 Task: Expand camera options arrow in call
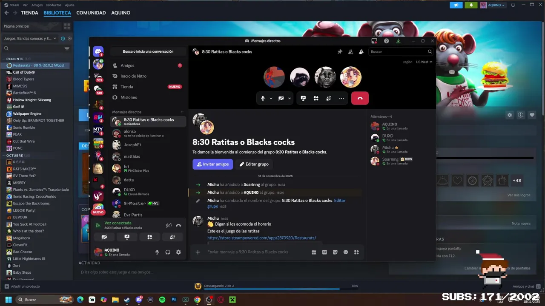(290, 98)
